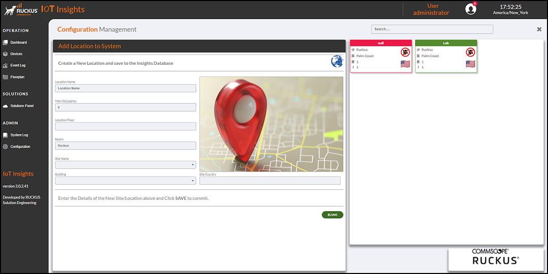
Task: Click the version 2.0.2.41 text
Action: 15,186
